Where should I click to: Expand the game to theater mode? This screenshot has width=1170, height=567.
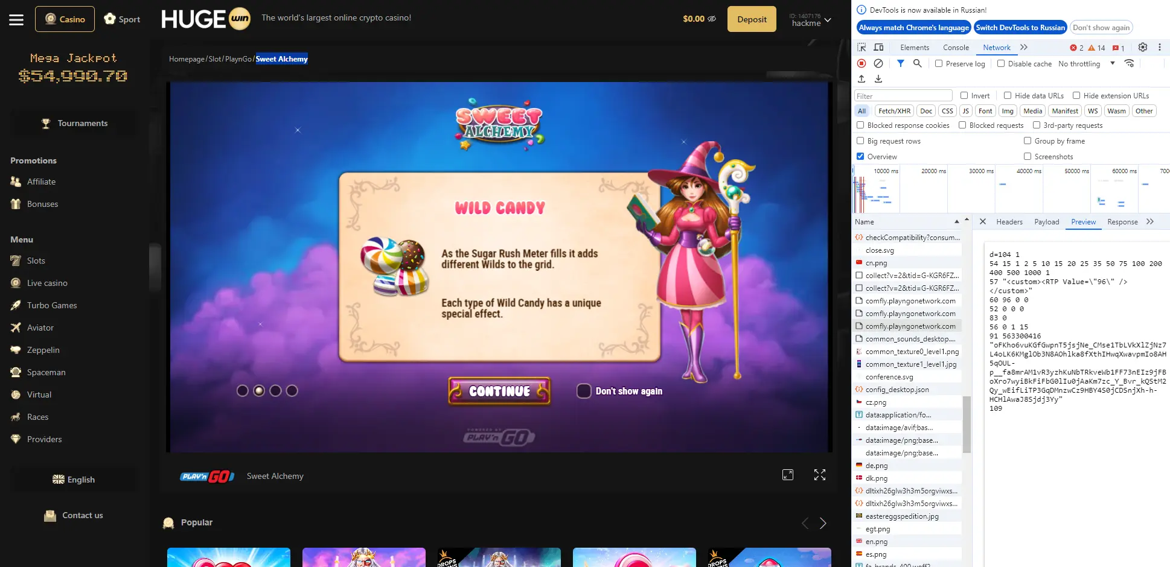click(788, 475)
